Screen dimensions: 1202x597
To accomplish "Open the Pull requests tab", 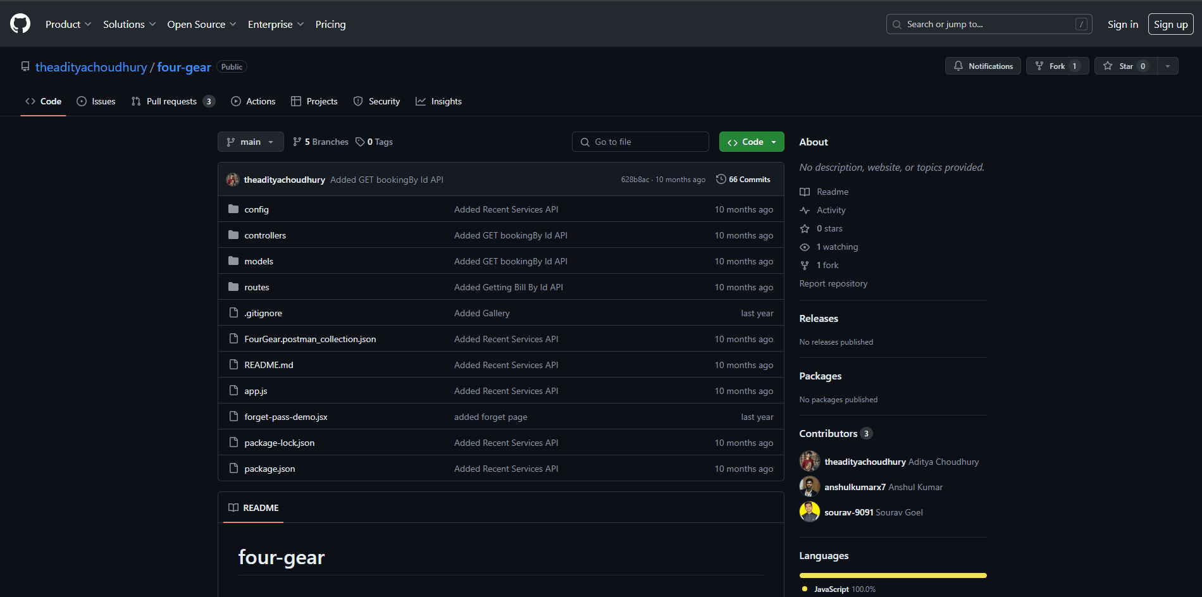I will [173, 101].
